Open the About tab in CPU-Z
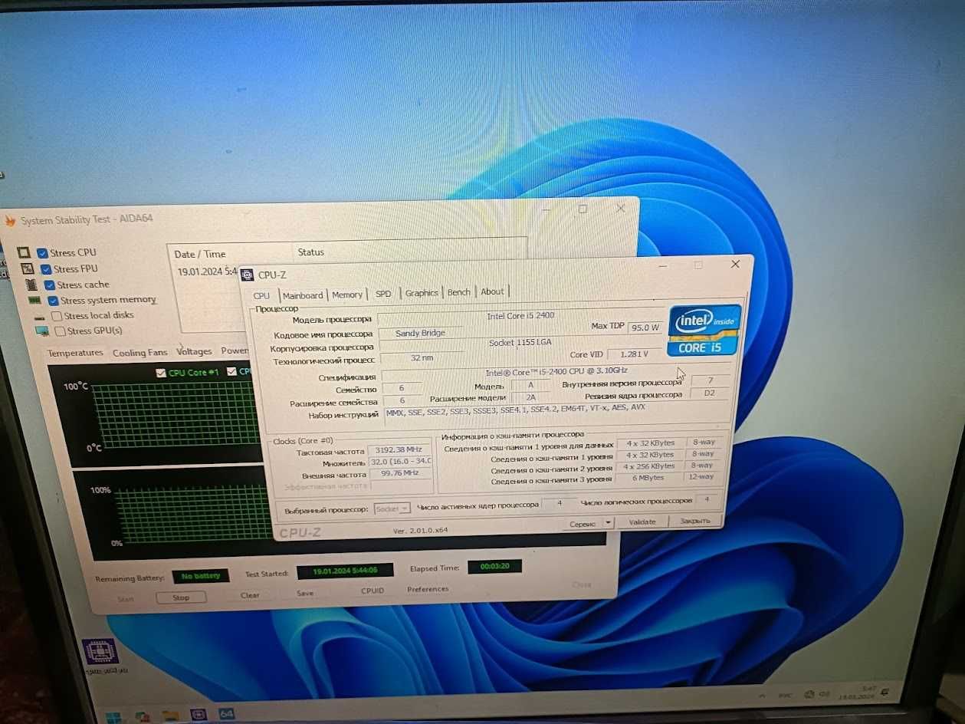The height and width of the screenshot is (724, 965). click(493, 291)
